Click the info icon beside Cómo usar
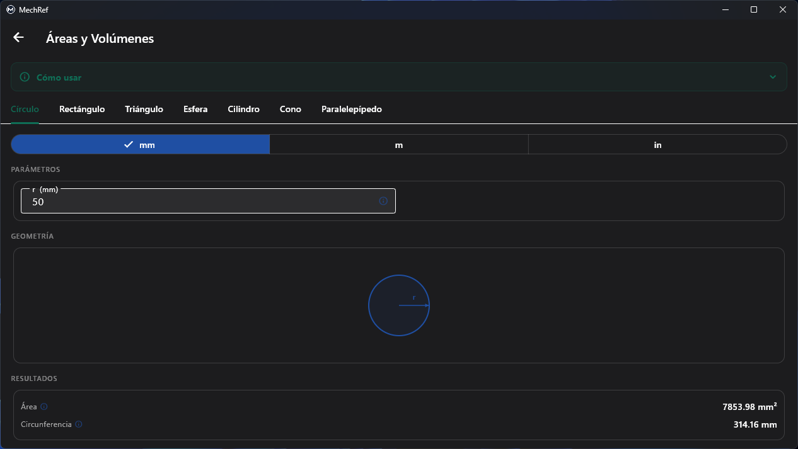This screenshot has height=449, width=798. 25,77
